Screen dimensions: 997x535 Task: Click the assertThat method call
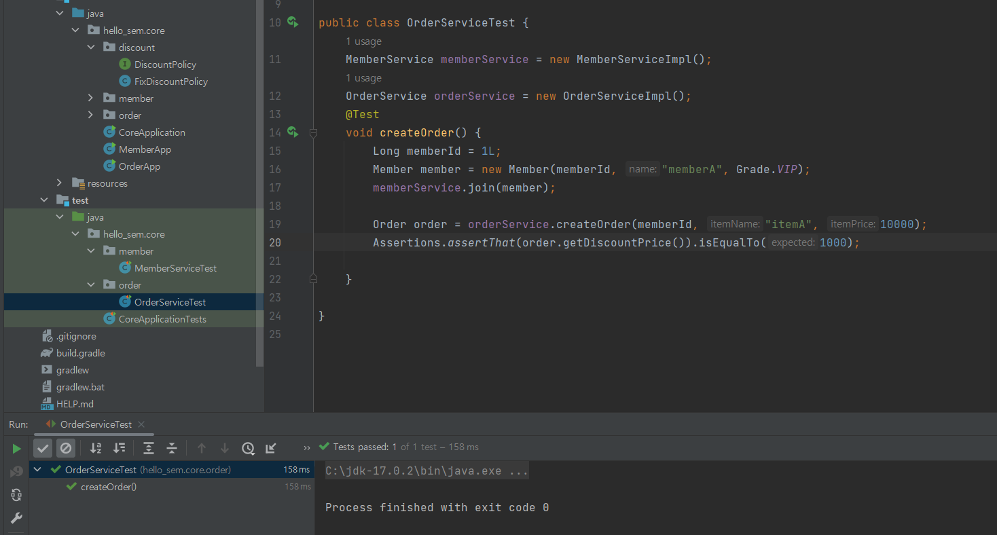click(x=481, y=242)
